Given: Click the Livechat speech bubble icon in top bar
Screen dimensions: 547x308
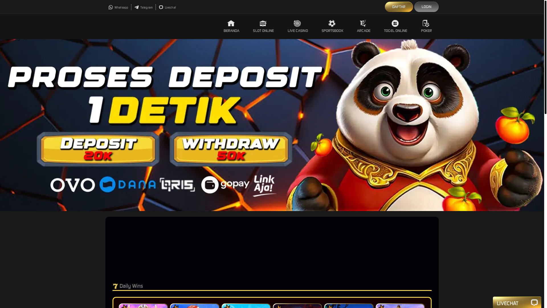Looking at the screenshot, I should coord(161,7).
